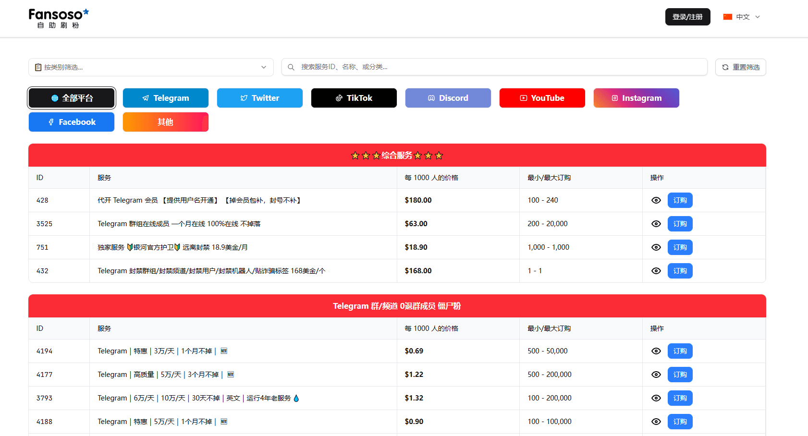Open the 中文 language dropdown
Viewport: 808px width, 436px height.
[x=742, y=17]
